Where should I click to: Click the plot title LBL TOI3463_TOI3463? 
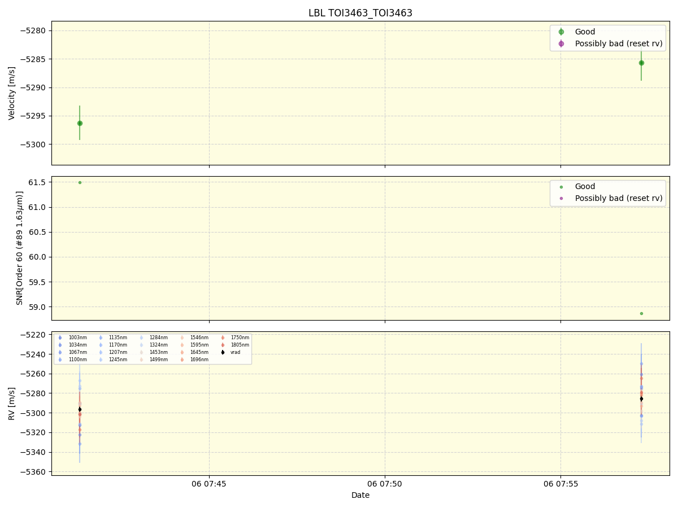pos(360,13)
